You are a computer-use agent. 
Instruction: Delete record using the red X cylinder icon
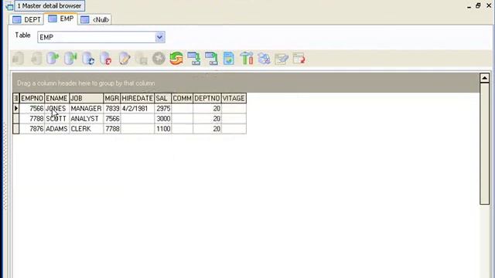(x=106, y=59)
